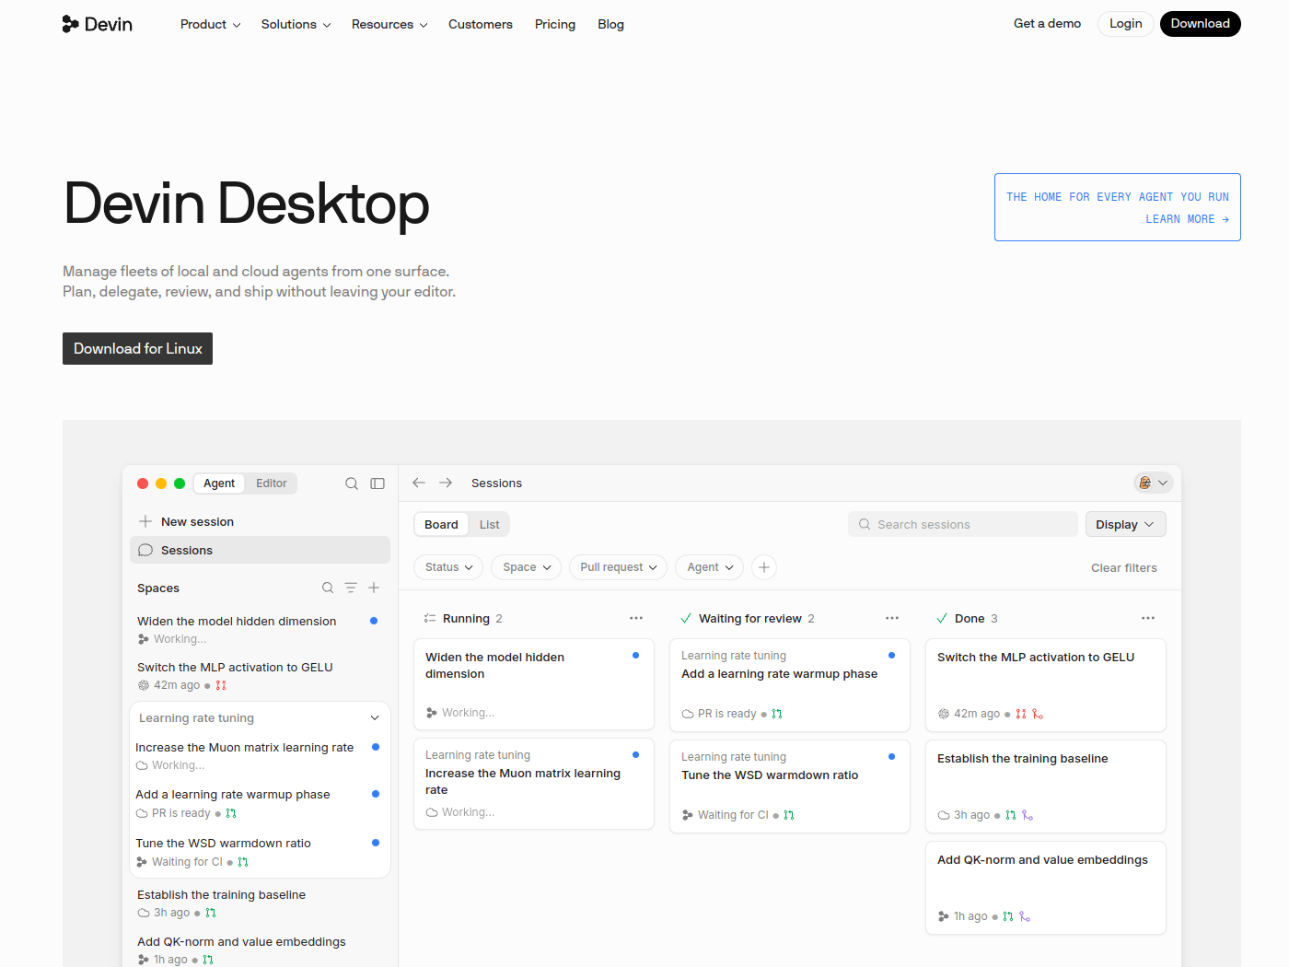Viewport: 1289px width, 967px height.
Task: Open the Space filter dropdown
Action: (527, 567)
